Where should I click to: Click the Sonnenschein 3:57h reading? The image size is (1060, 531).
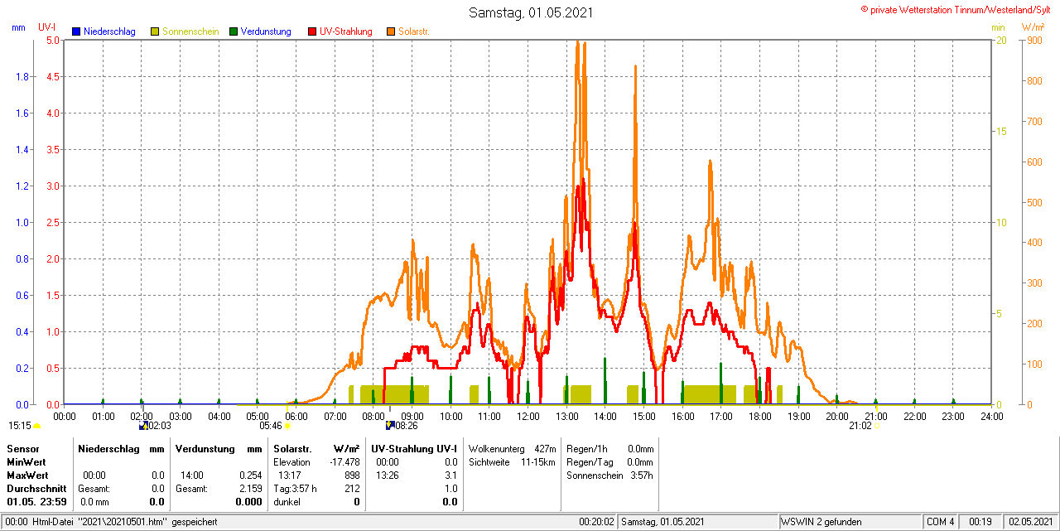pyautogui.click(x=610, y=475)
